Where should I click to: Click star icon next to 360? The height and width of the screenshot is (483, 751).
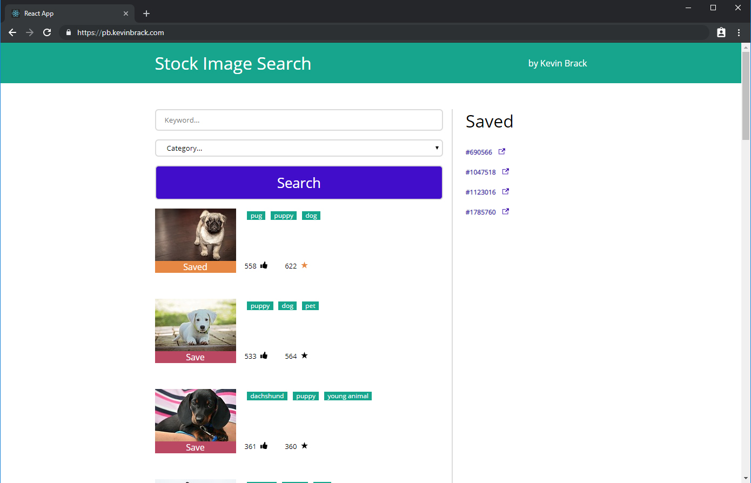(x=304, y=446)
